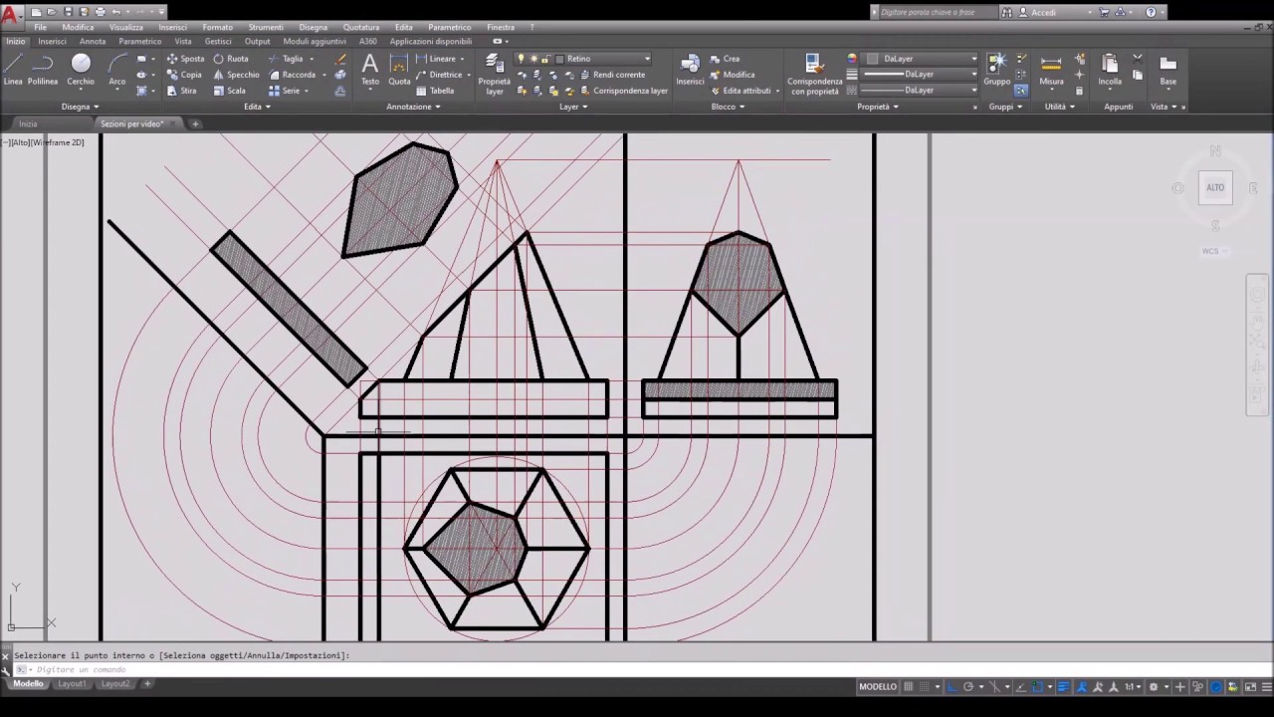Viewport: 1274px width, 717px height.
Task: Select the Specchio mirror tool
Action: coord(235,75)
